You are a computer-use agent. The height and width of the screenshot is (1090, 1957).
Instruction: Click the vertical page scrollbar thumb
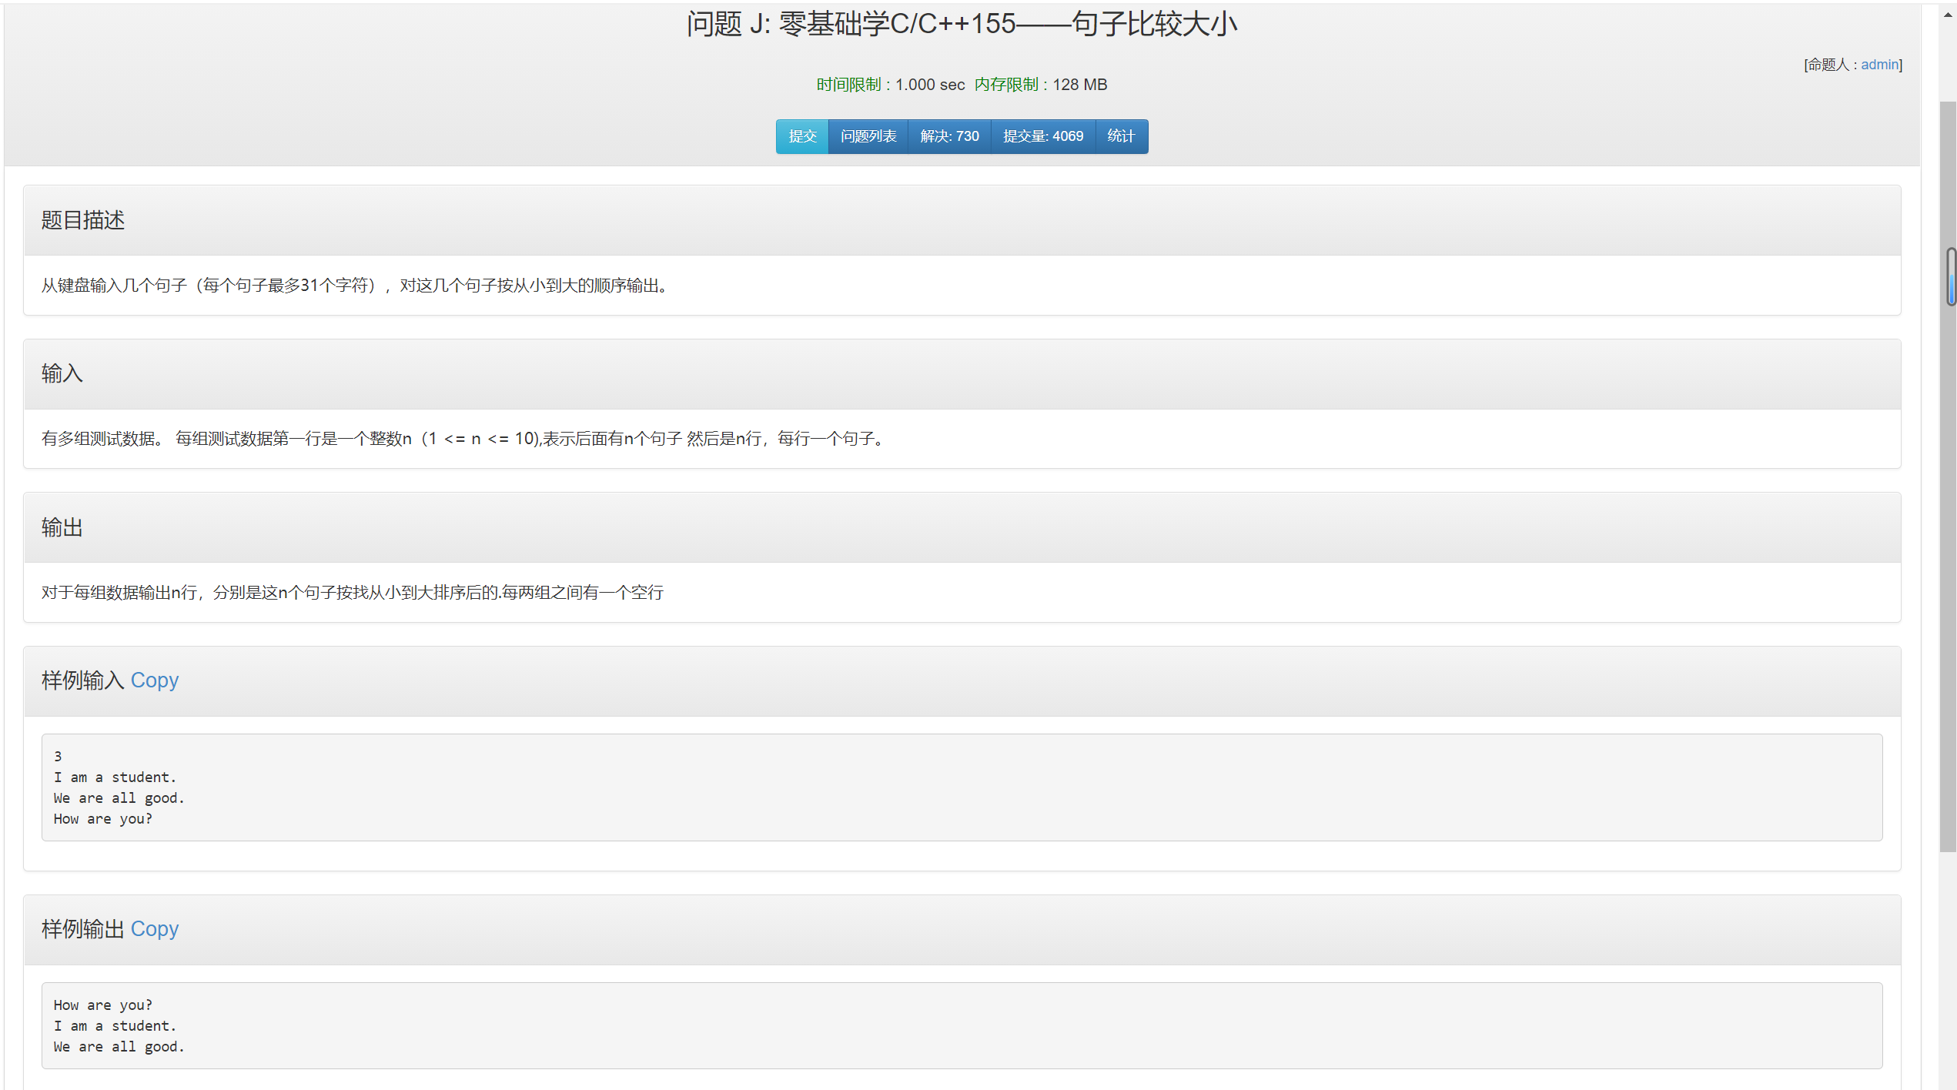1946,539
